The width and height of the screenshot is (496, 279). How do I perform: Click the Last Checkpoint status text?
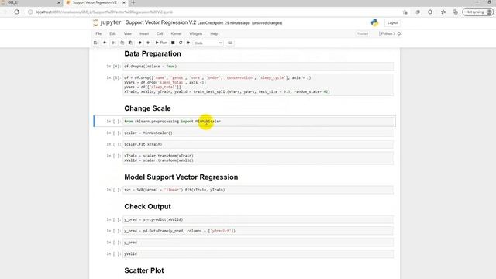pos(223,23)
